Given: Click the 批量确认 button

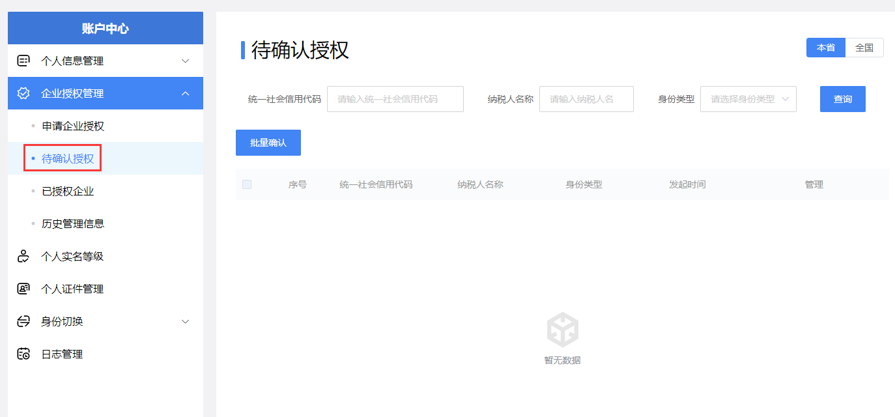Looking at the screenshot, I should pyautogui.click(x=268, y=143).
